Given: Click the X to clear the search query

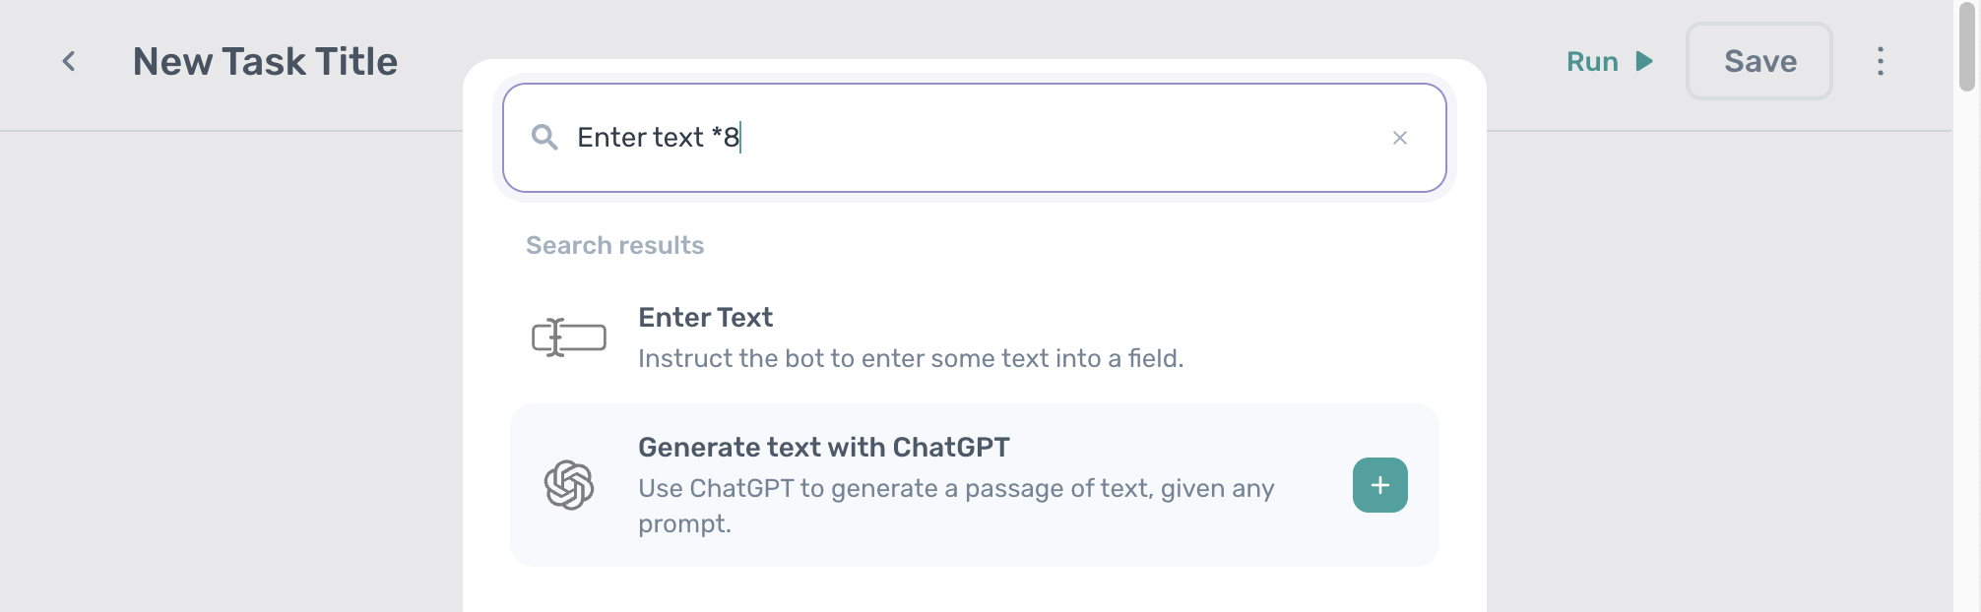Looking at the screenshot, I should pos(1401,138).
